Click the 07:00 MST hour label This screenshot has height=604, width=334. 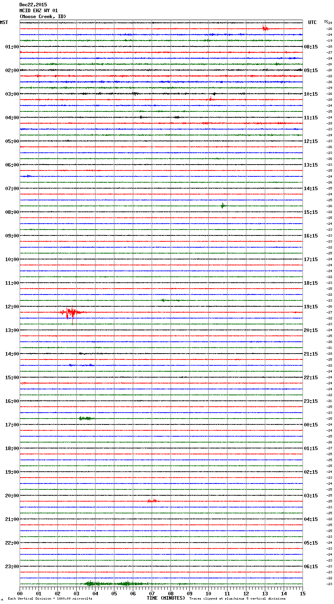(x=12, y=189)
